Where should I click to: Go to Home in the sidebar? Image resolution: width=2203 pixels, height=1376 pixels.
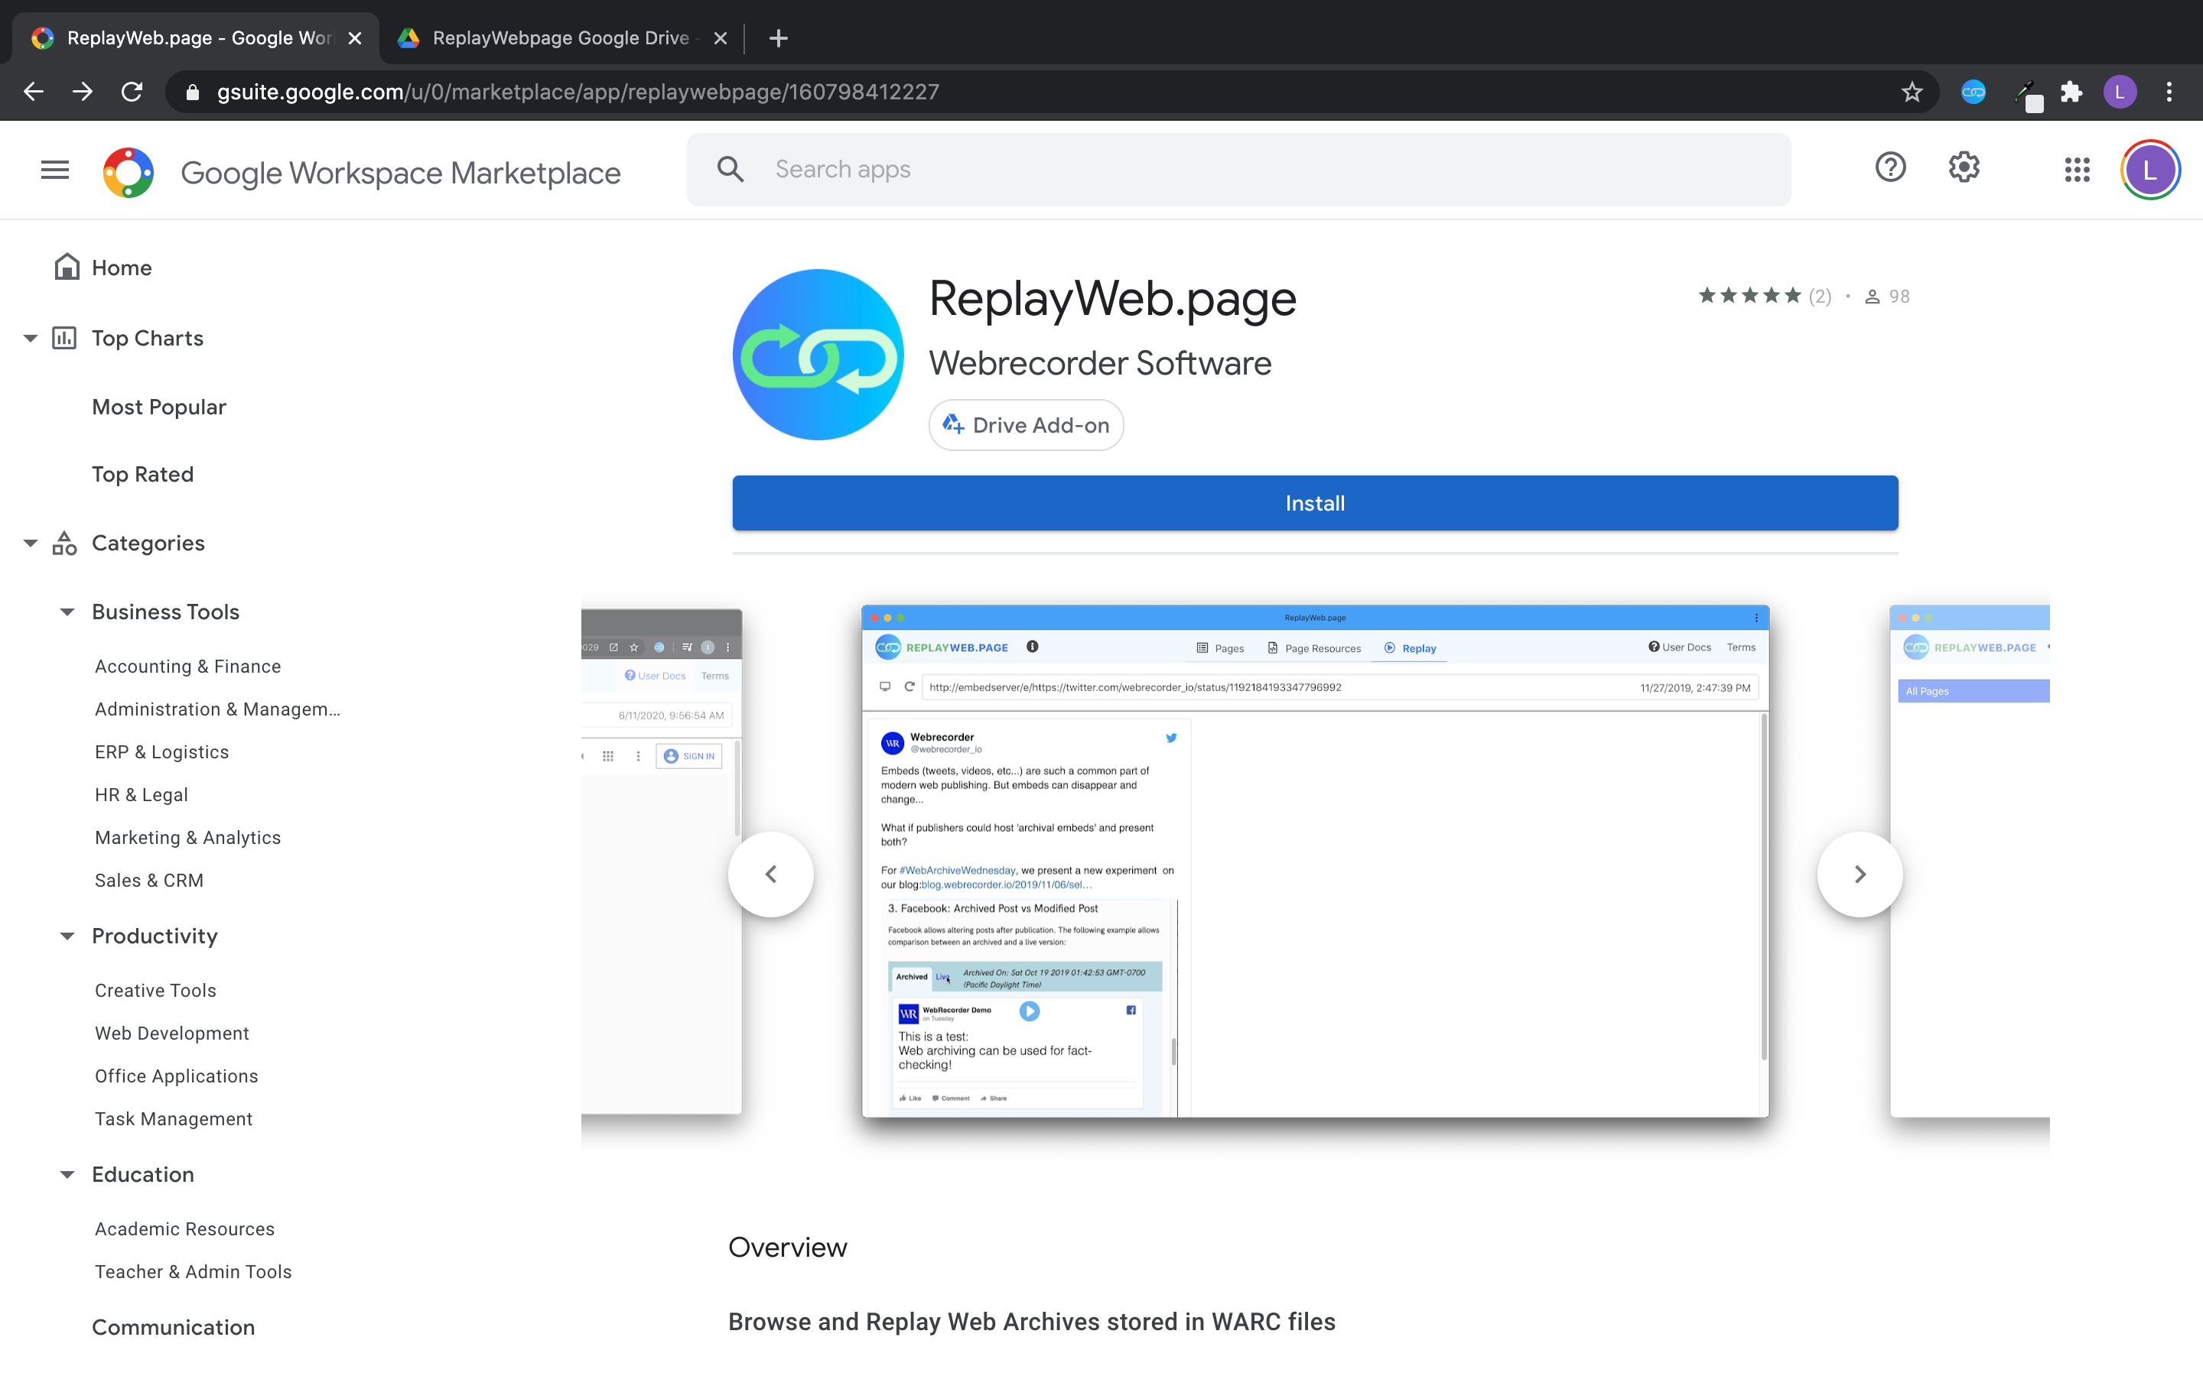[121, 268]
